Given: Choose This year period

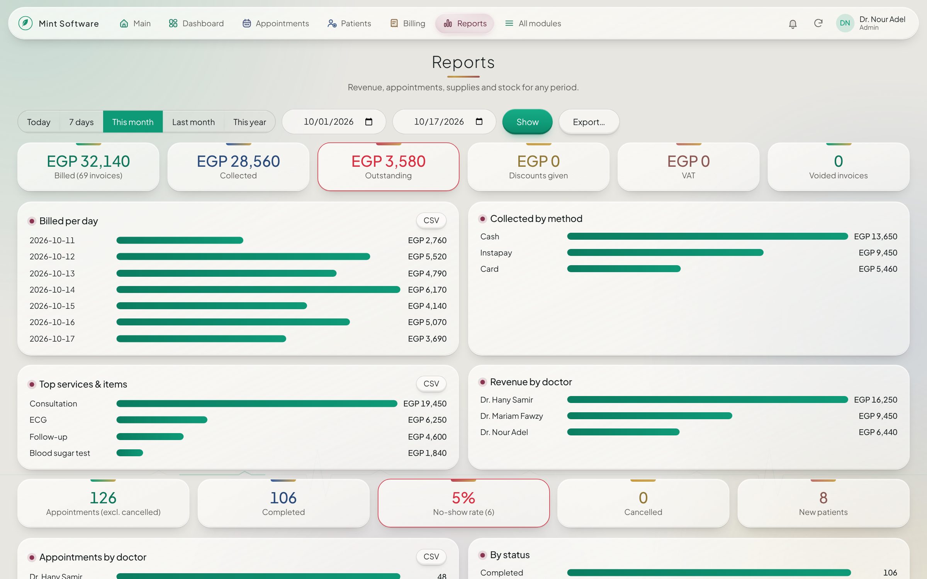Looking at the screenshot, I should click(250, 122).
